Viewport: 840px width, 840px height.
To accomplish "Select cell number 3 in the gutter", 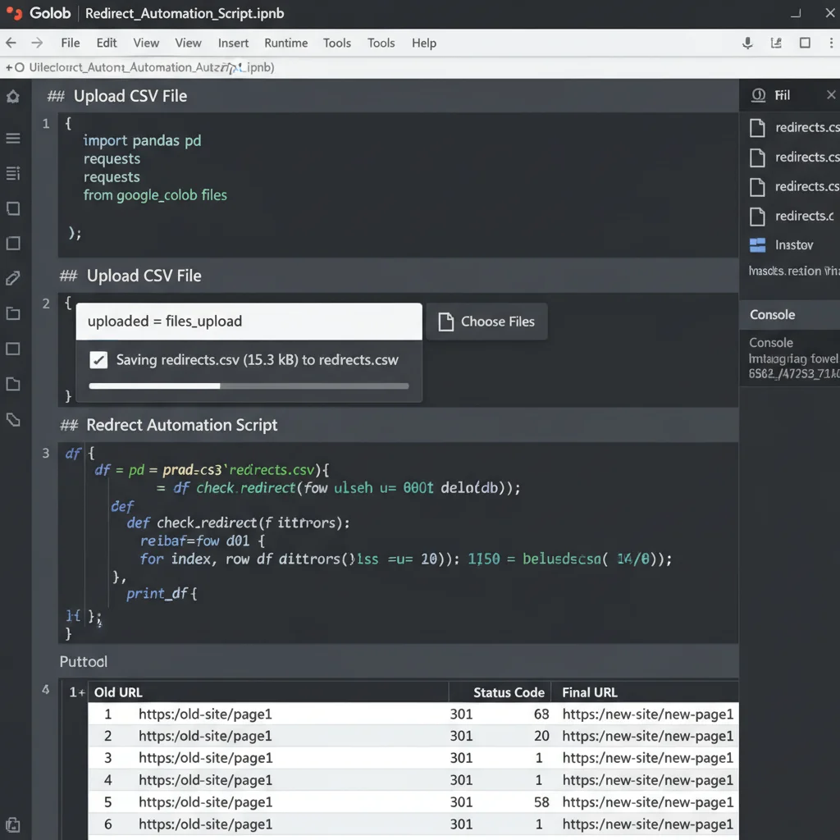I will pyautogui.click(x=46, y=453).
